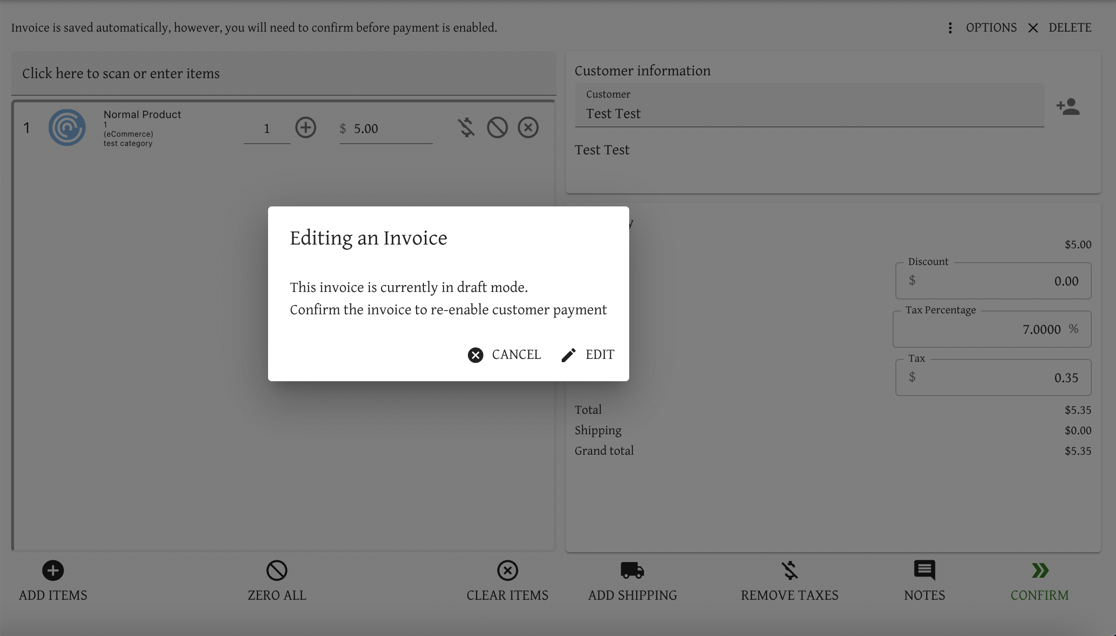Click the REMOVE TAXES crossed-dollar icon
This screenshot has height=636, width=1116.
tap(790, 570)
